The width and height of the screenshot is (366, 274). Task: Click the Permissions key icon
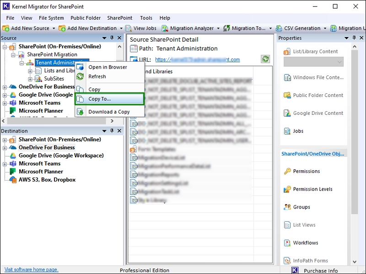pyautogui.click(x=287, y=172)
